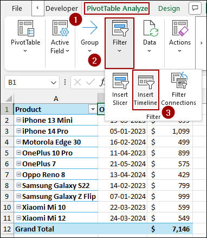Select the price cell 899
Image resolution: width=207 pixels, height=238 pixels.
tap(170, 153)
